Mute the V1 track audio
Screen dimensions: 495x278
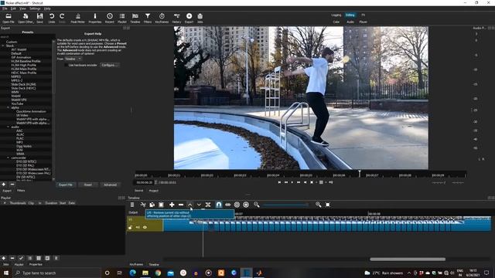tap(138, 227)
